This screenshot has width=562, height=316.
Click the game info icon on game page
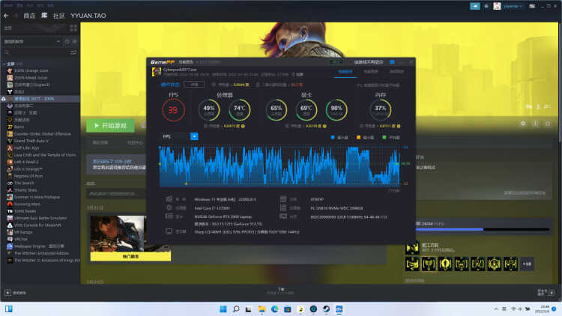pos(535,124)
